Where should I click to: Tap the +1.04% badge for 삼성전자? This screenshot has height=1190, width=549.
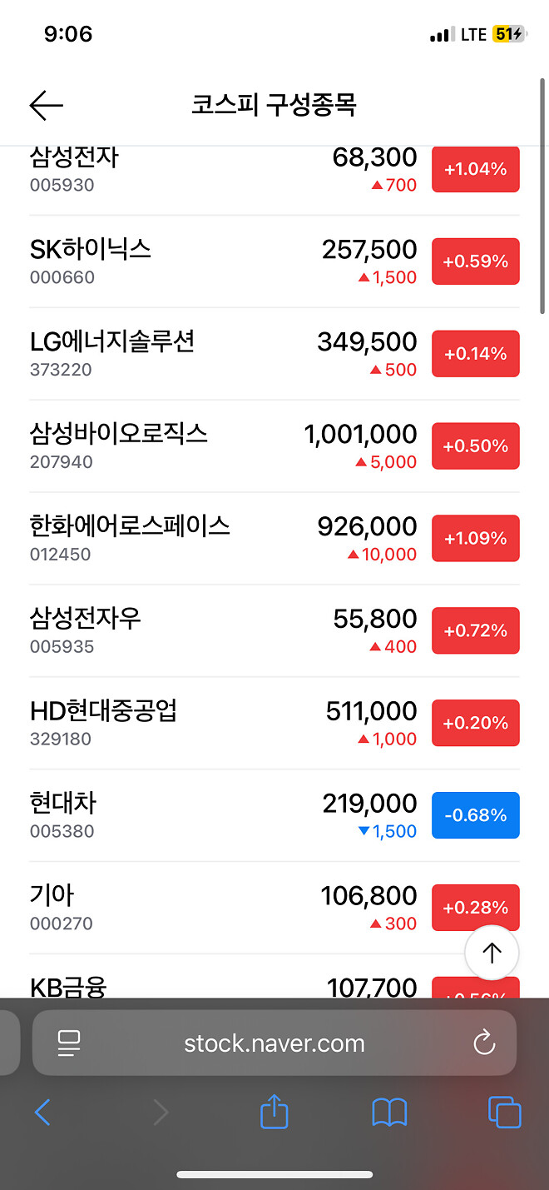point(475,169)
